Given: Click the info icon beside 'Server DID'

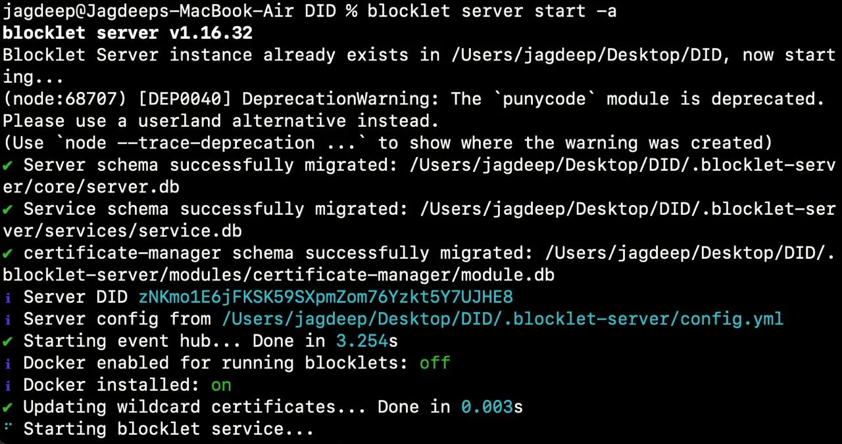Looking at the screenshot, I should point(8,297).
